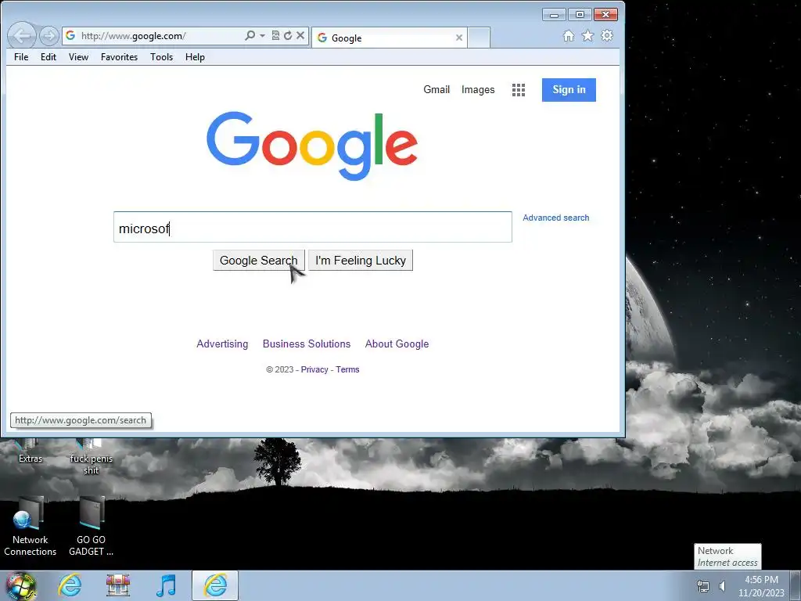The width and height of the screenshot is (801, 601).
Task: Open the Favorites menu
Action: tap(119, 57)
